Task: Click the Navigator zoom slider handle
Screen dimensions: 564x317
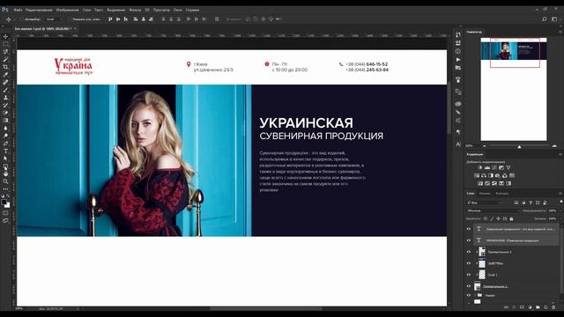Action: (519, 146)
